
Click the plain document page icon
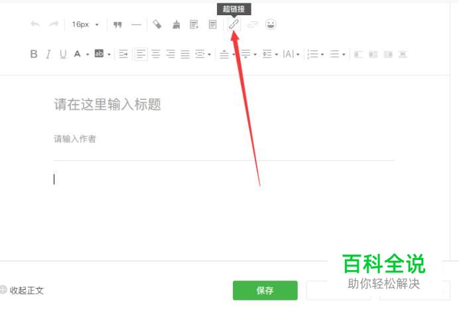coord(213,24)
